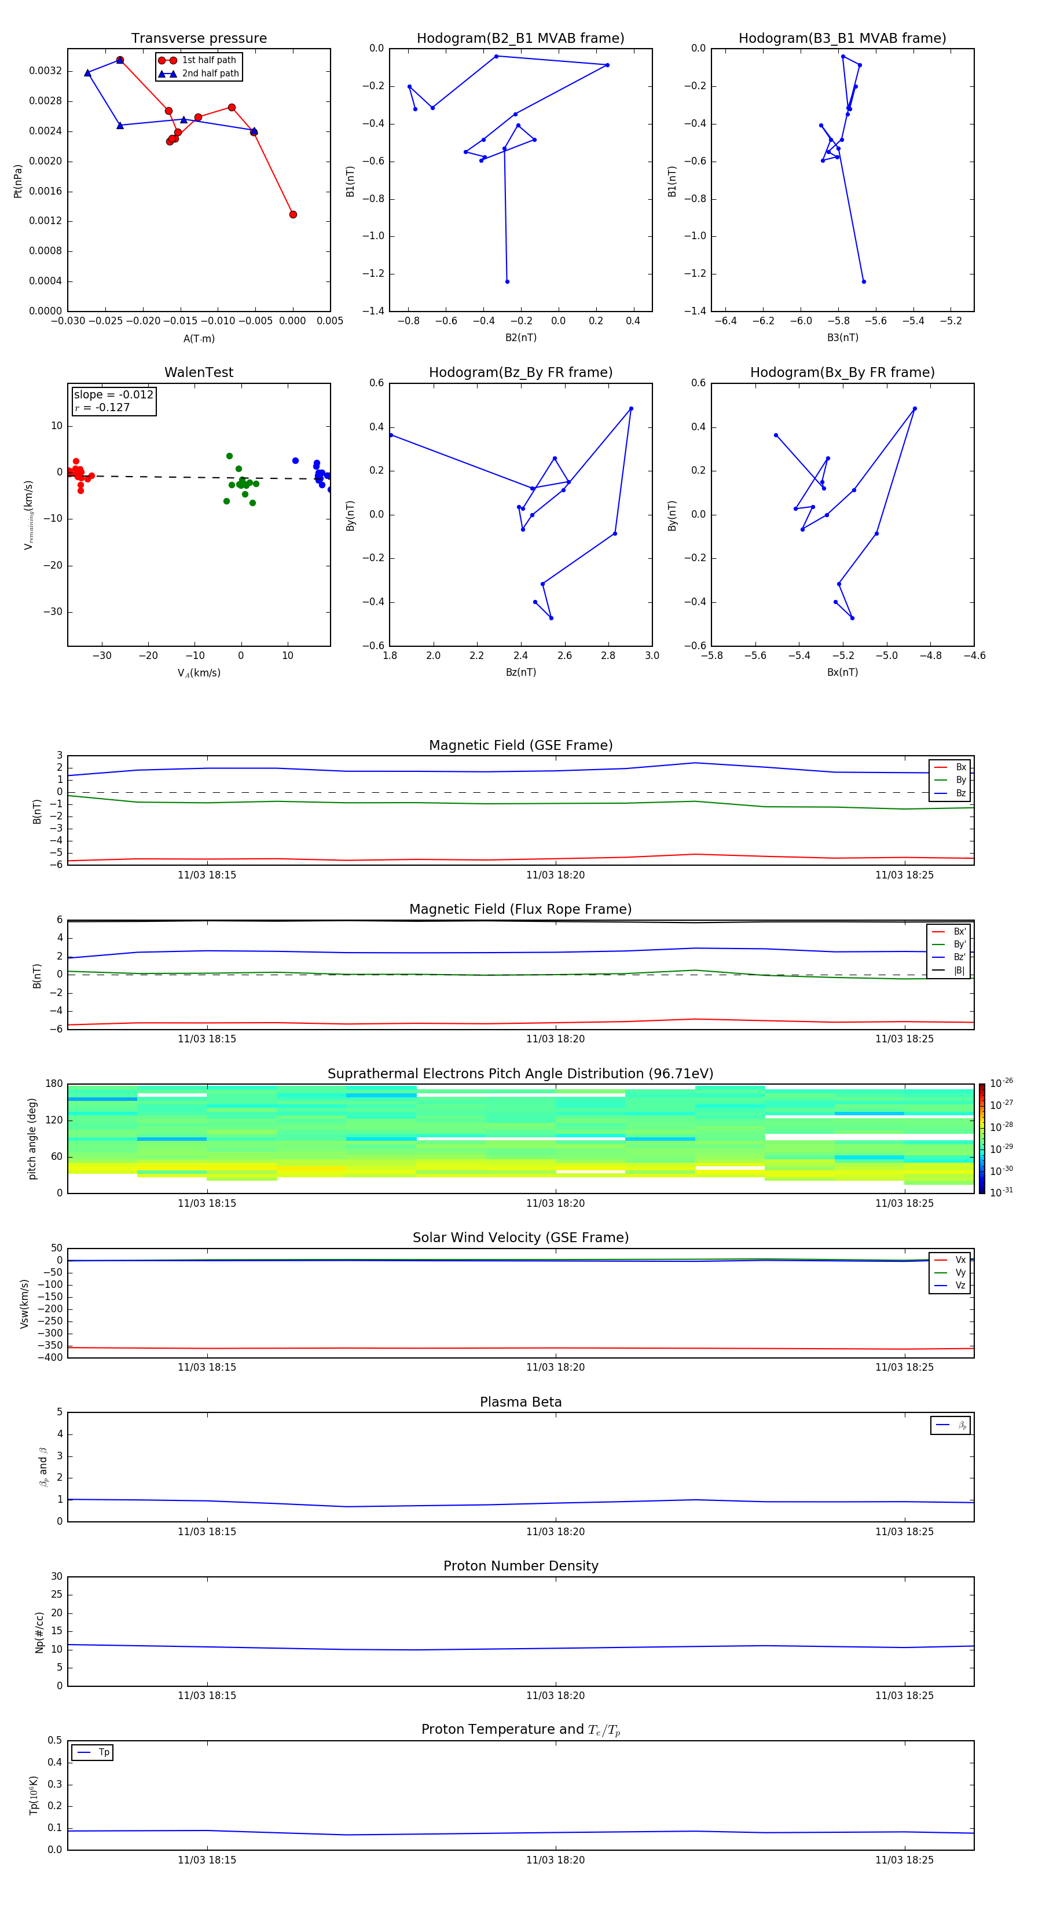The image size is (1042, 1911).
Task: Select the Bx entry in GSE legend
Action: pos(950,767)
